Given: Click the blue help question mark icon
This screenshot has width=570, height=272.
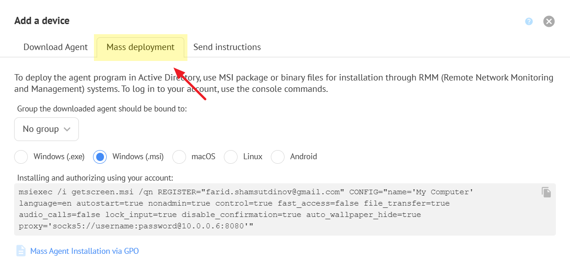Looking at the screenshot, I should click(x=529, y=21).
